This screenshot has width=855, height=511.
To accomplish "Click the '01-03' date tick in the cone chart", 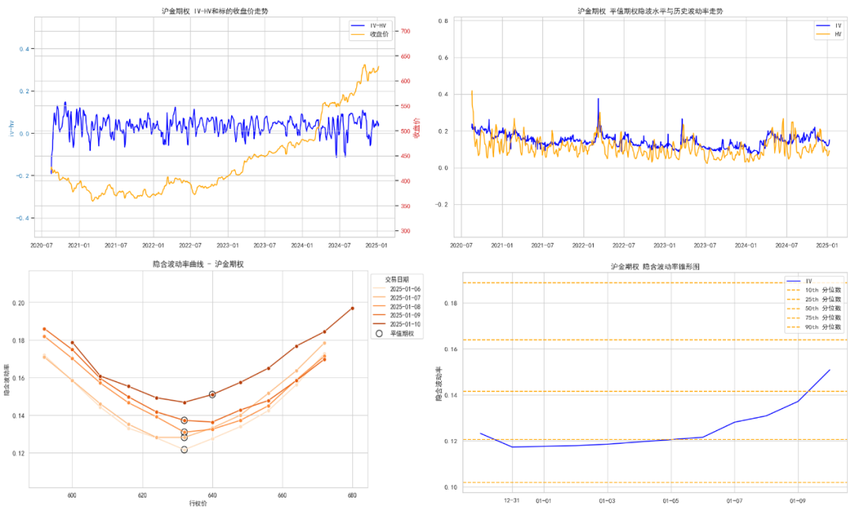I will tap(607, 501).
